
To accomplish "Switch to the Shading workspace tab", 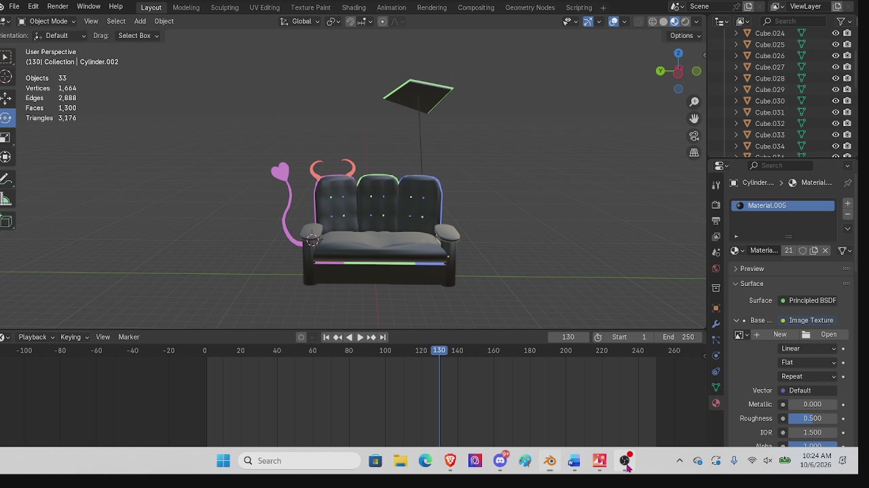I will tap(354, 7).
